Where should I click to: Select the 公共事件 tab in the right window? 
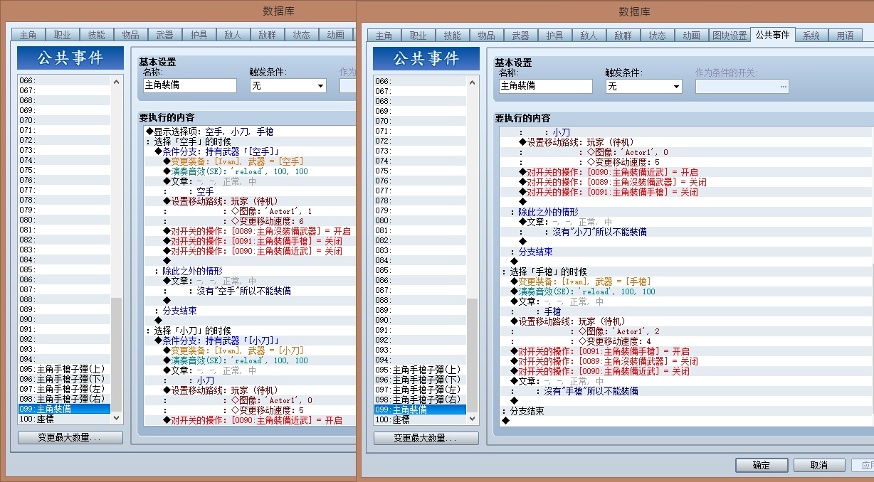(x=772, y=34)
